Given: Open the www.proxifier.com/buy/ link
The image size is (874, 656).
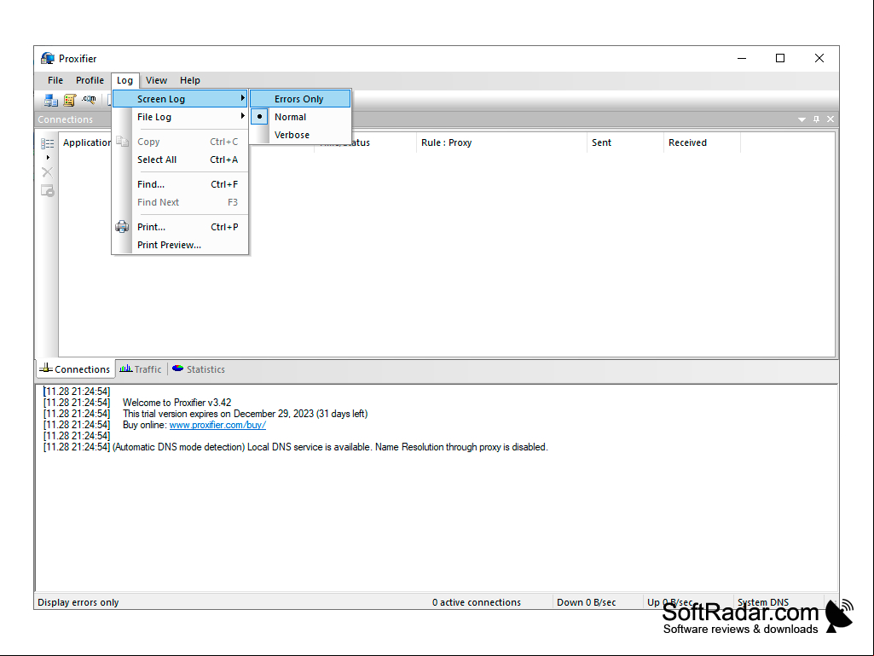Looking at the screenshot, I should pos(217,425).
